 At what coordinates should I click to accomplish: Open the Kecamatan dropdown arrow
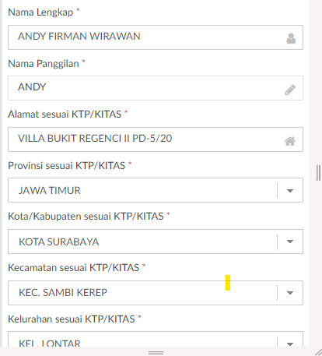(290, 293)
